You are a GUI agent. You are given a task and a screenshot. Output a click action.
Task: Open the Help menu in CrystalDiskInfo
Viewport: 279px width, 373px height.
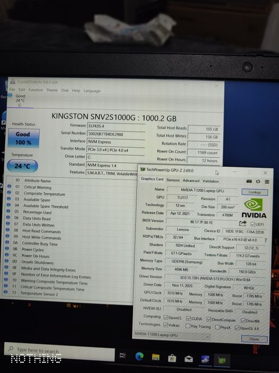click(x=76, y=91)
